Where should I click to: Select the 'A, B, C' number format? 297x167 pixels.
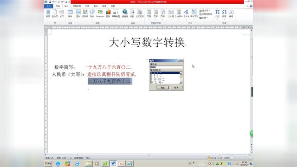pyautogui.click(x=165, y=75)
